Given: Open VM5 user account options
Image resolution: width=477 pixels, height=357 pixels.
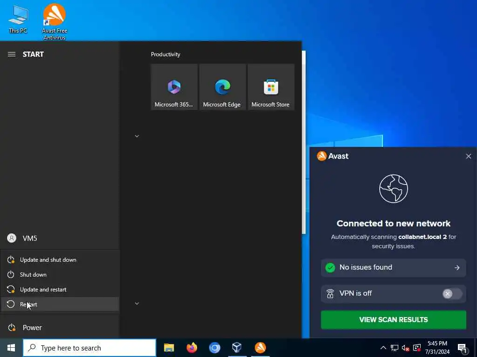Looking at the screenshot, I should [x=60, y=238].
